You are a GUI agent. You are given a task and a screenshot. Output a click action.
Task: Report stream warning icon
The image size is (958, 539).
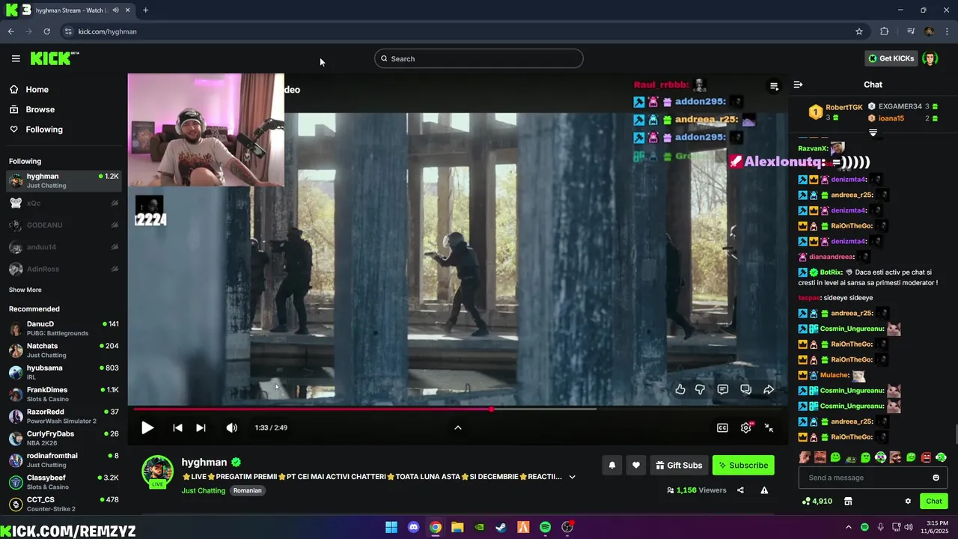[764, 490]
